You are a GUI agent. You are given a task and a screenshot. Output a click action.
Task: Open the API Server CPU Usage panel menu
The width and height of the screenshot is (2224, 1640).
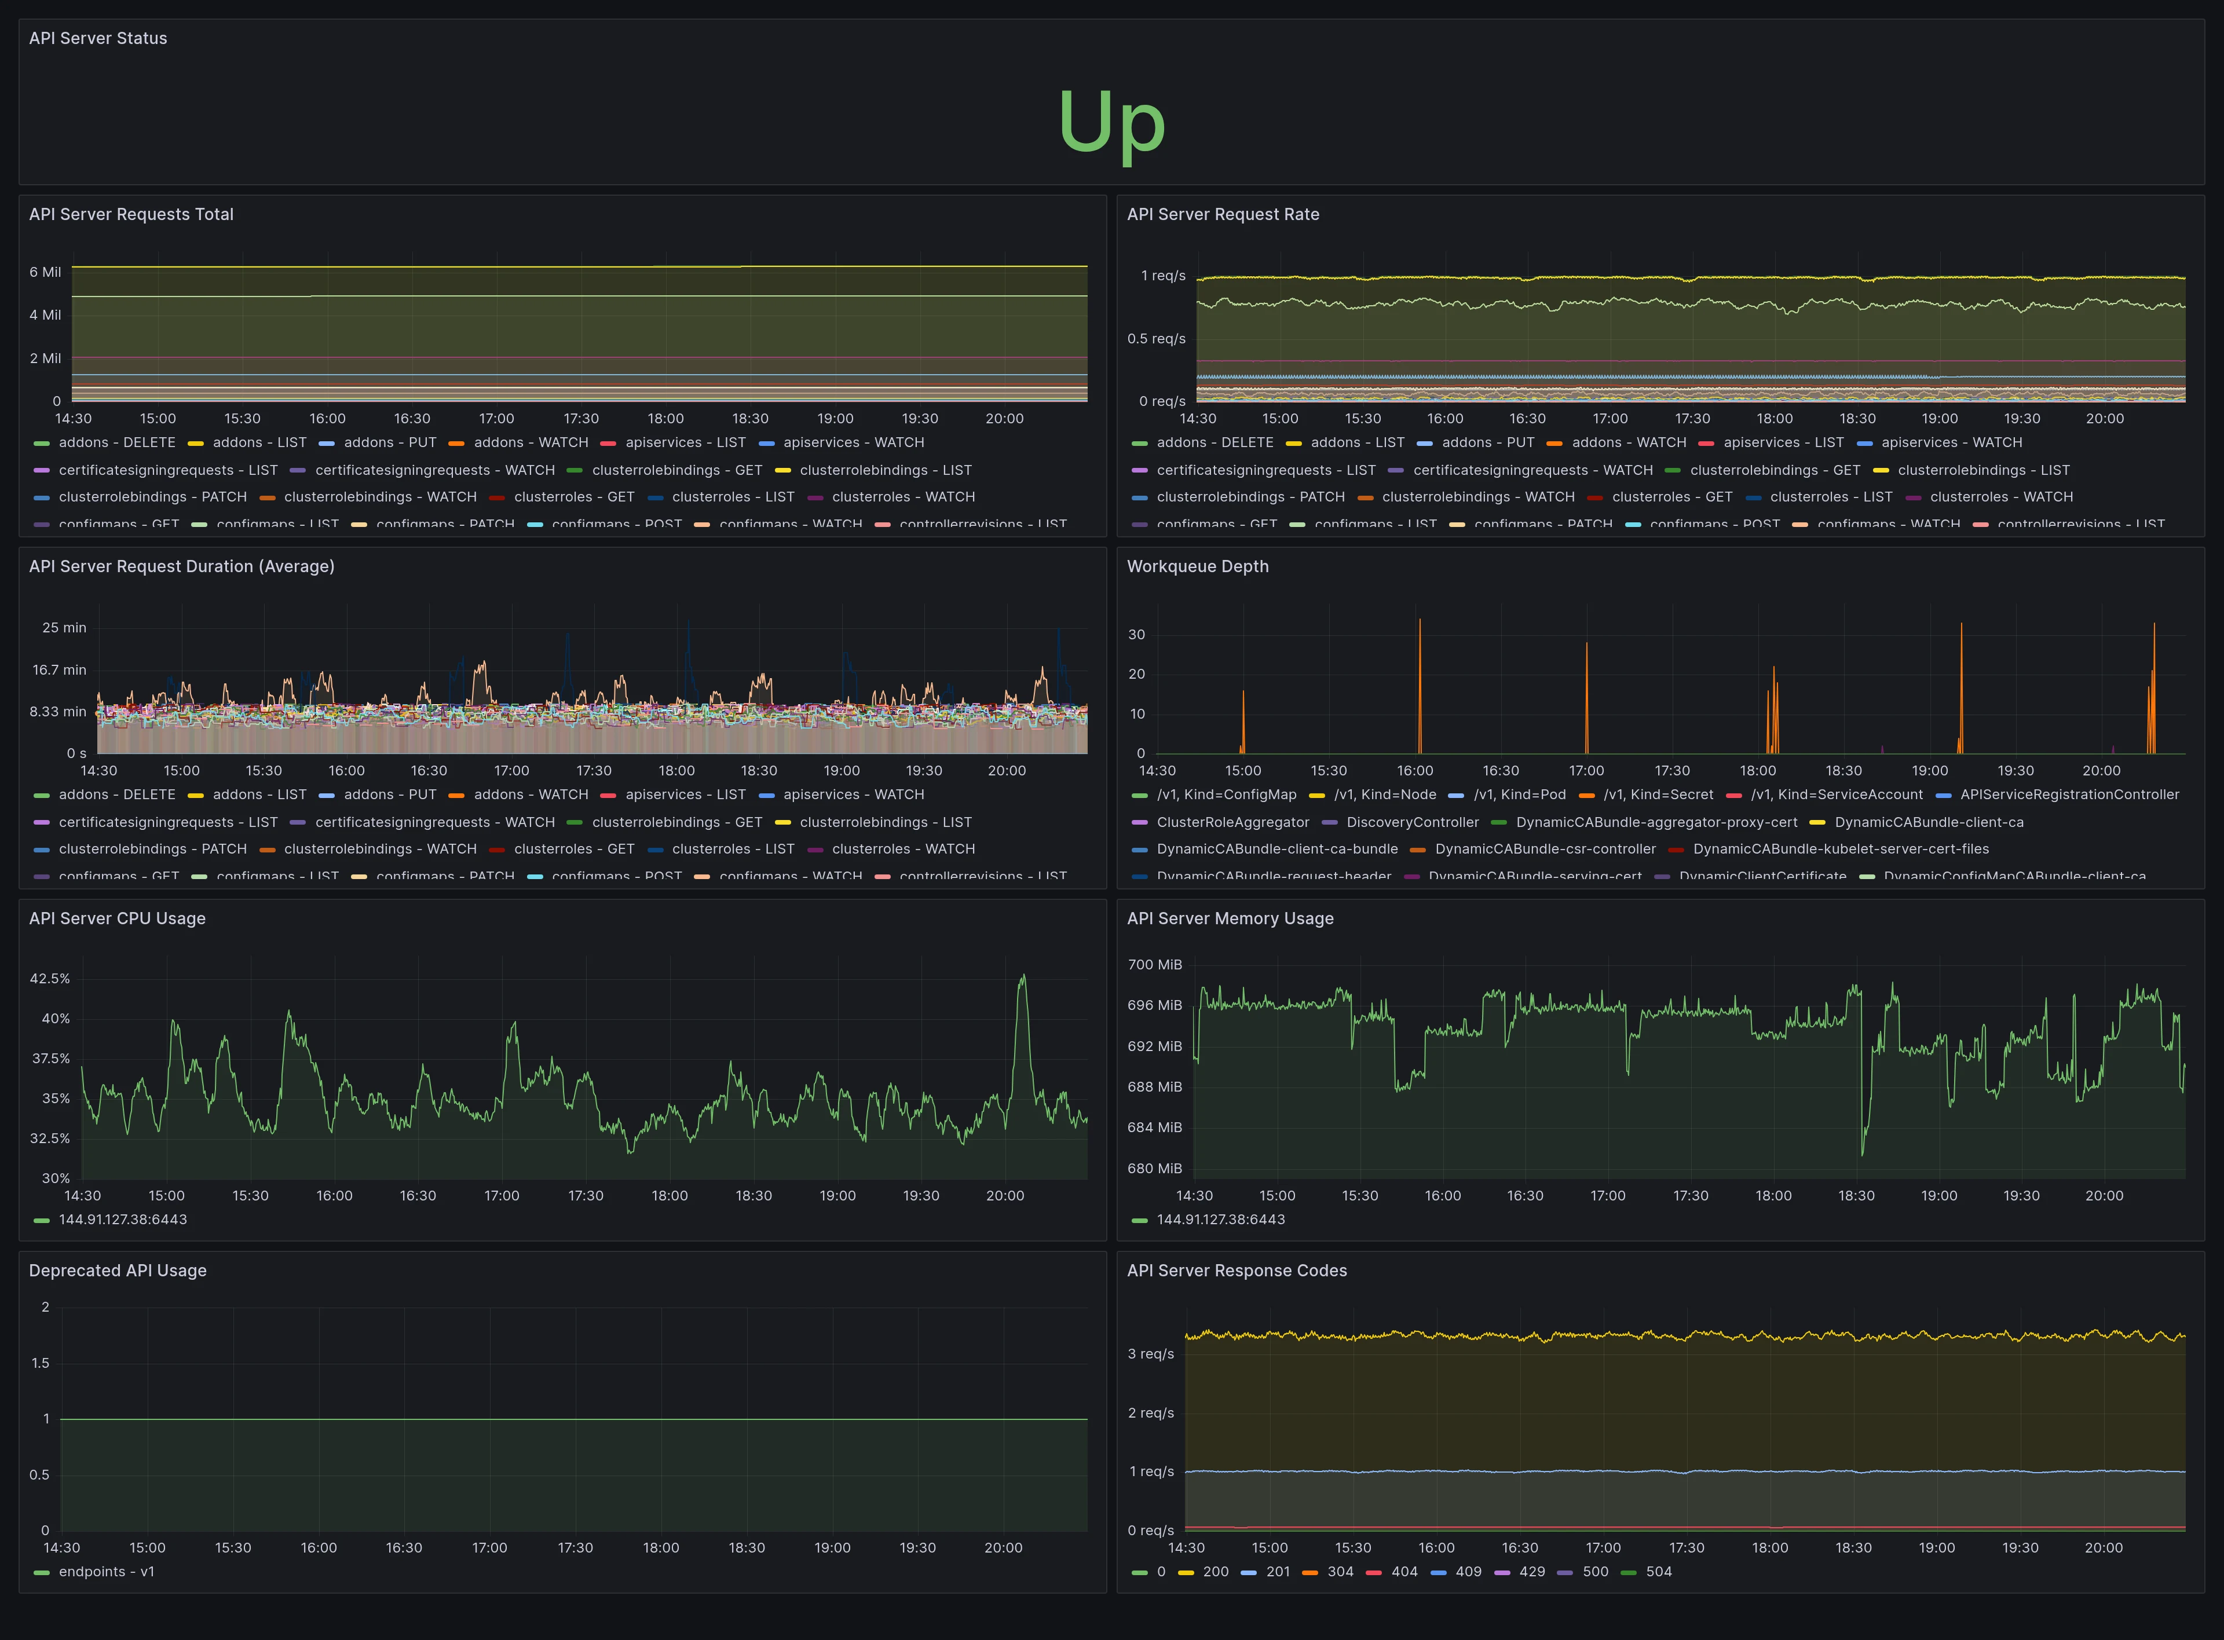point(117,918)
